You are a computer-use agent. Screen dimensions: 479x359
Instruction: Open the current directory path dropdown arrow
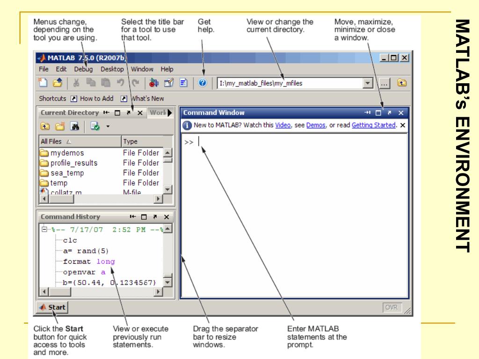coord(368,83)
